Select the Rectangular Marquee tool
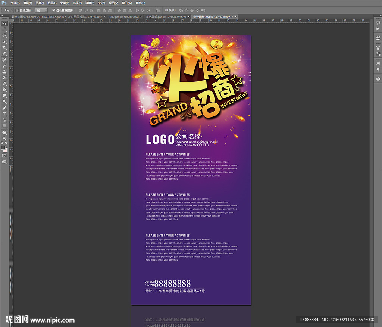This screenshot has width=382, height=327. [4, 29]
